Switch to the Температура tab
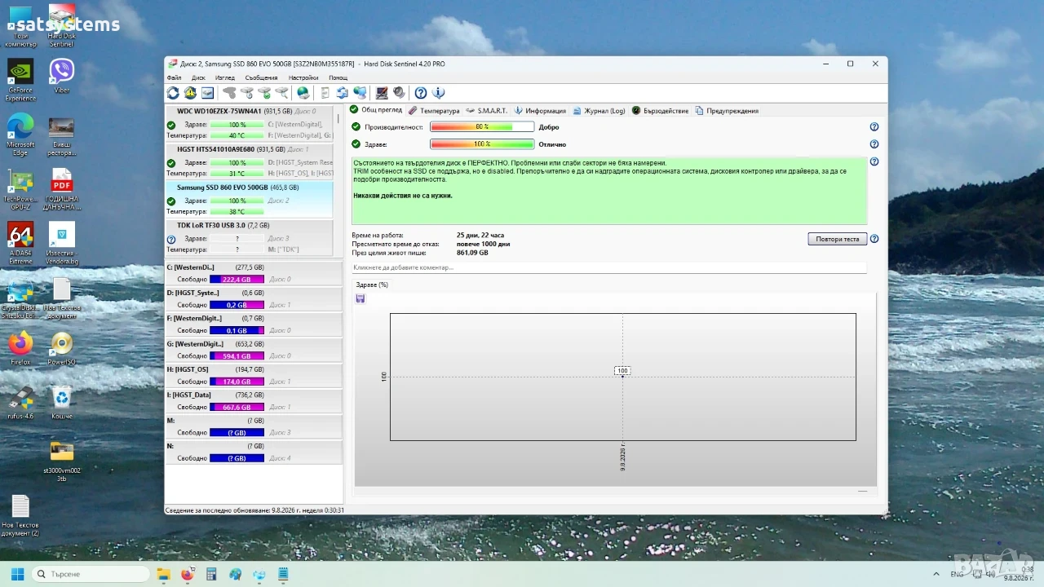 click(434, 111)
